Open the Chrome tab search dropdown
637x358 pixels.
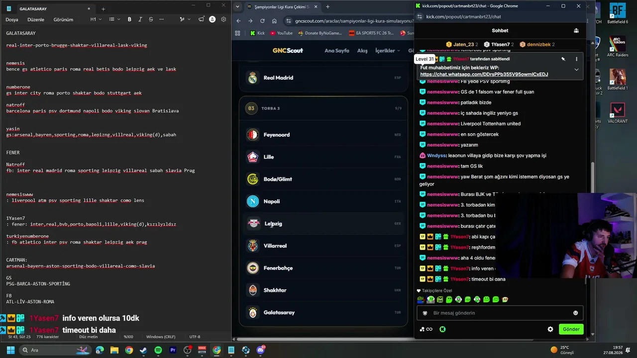[237, 7]
